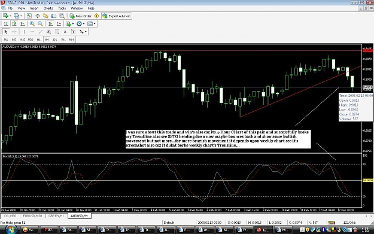
Task: Expand the New Chart dropdown arrow
Action: point(10,16)
